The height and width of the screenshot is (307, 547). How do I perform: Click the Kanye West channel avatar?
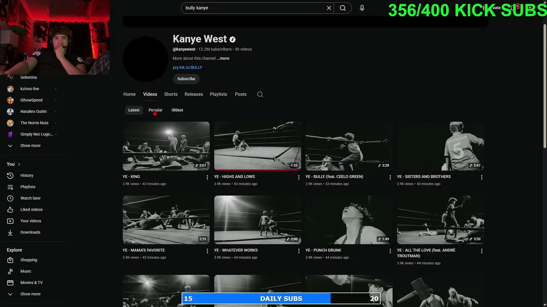(145, 59)
